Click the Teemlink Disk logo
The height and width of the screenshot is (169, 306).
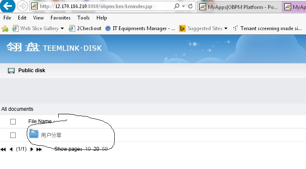coord(54,48)
